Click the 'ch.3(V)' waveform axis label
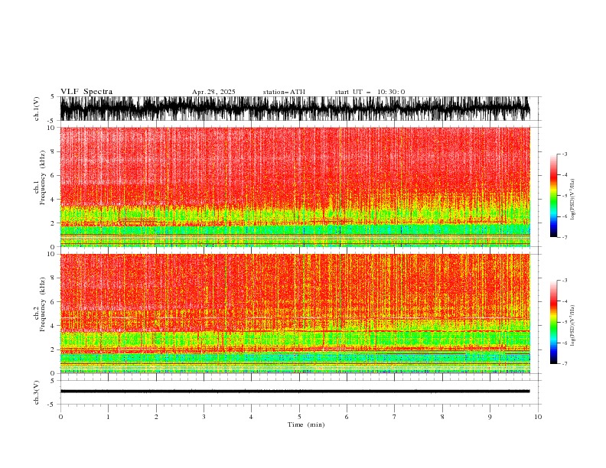Screen dimensions: 606x468 [x=37, y=392]
